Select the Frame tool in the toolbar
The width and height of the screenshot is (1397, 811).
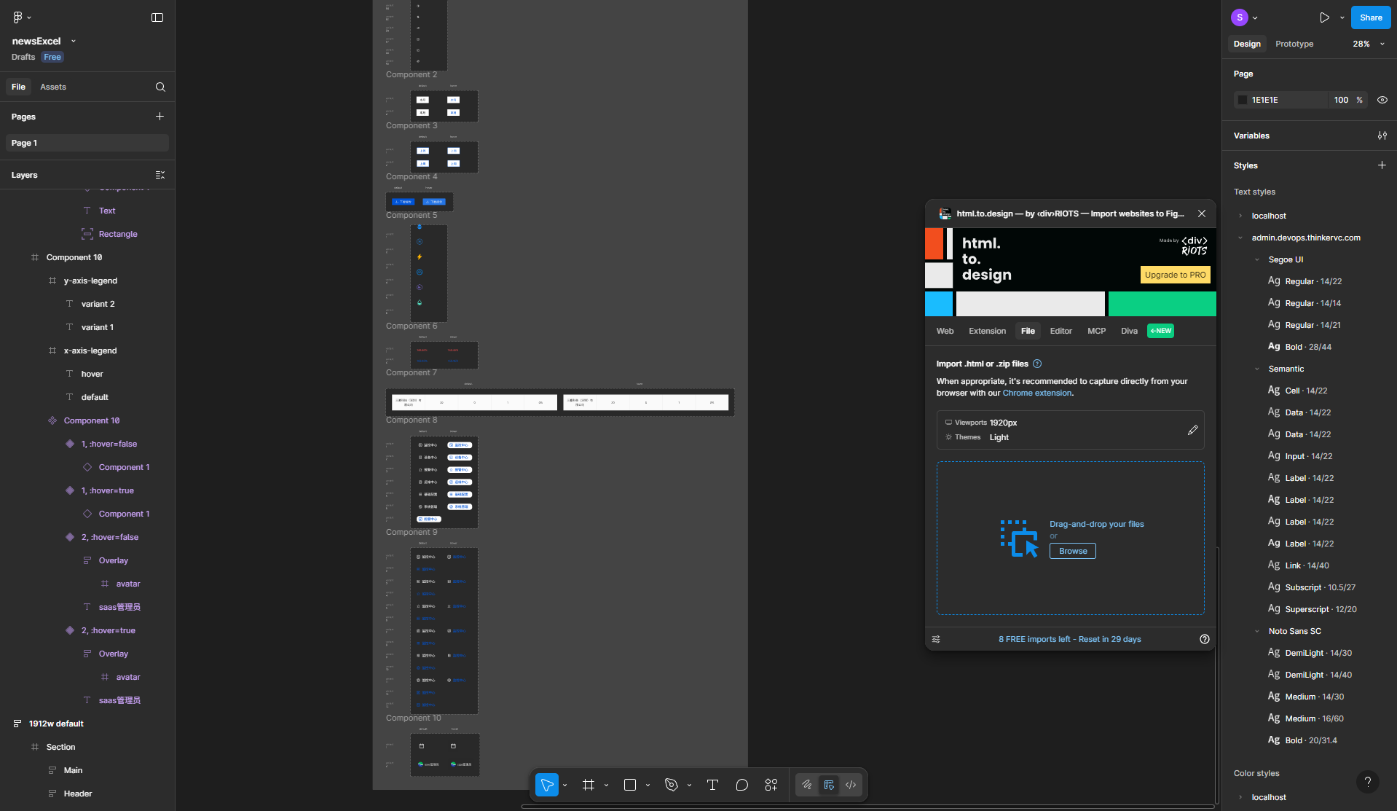tap(589, 785)
